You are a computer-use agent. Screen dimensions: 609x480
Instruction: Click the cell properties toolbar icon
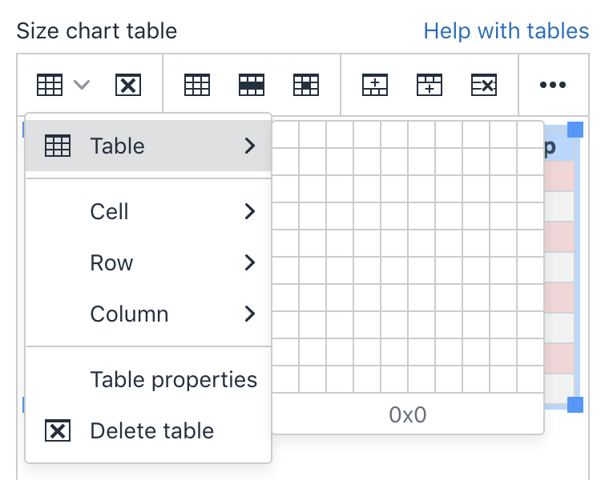point(306,84)
